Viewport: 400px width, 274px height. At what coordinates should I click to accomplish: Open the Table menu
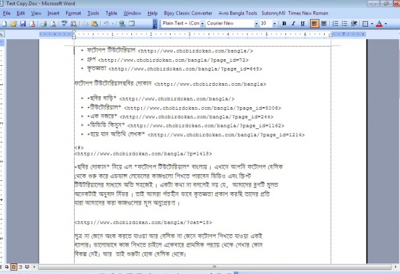coord(111,13)
